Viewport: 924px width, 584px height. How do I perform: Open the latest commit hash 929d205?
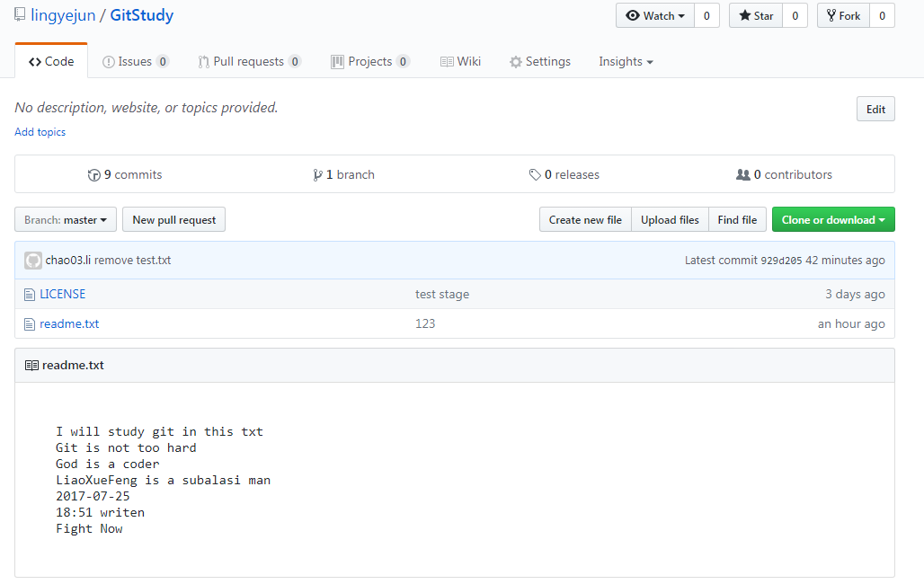[781, 261]
